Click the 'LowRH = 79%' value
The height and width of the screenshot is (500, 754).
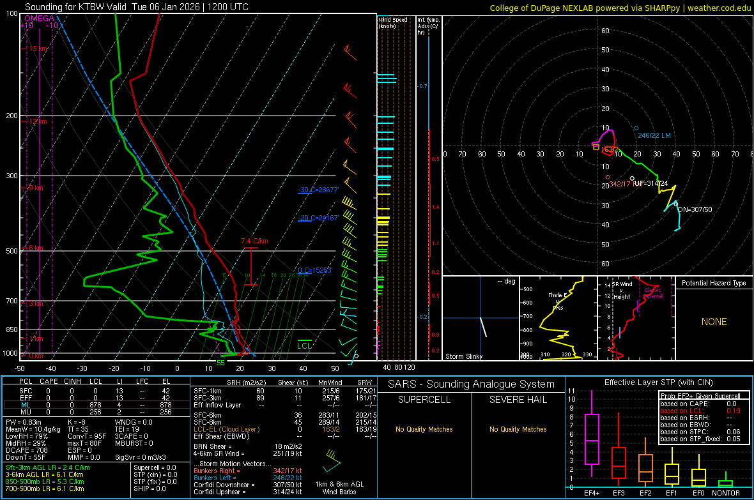coord(26,436)
